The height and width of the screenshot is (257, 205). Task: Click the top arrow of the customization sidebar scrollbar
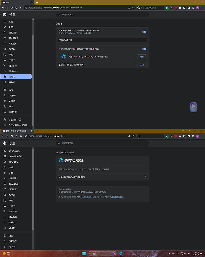[x=33, y=20]
